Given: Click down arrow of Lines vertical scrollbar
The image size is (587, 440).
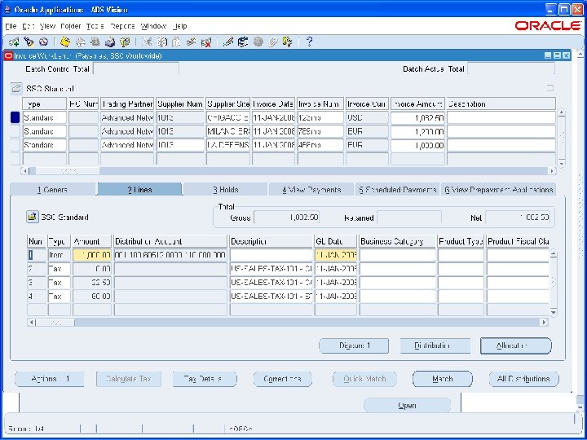Looking at the screenshot, I should pos(554,312).
